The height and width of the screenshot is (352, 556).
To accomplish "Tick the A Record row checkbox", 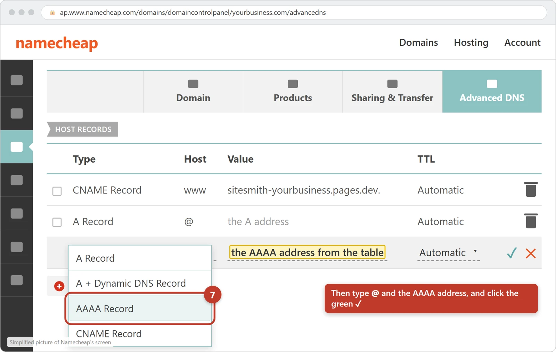I will click(57, 222).
